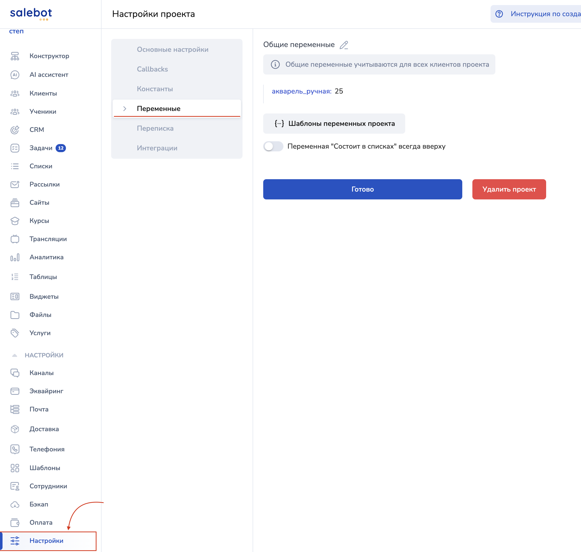The width and height of the screenshot is (581, 552).
Task: Go to the CRM section
Action: click(x=36, y=130)
